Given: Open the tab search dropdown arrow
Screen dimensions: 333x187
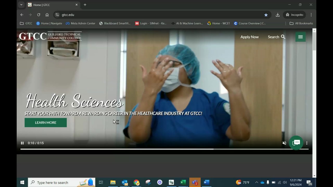Looking at the screenshot, I should (x=21, y=5).
